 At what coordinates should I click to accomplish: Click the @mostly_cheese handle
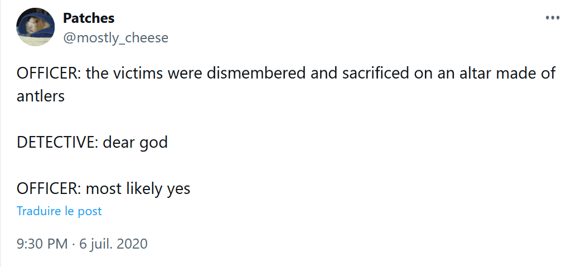click(x=115, y=37)
